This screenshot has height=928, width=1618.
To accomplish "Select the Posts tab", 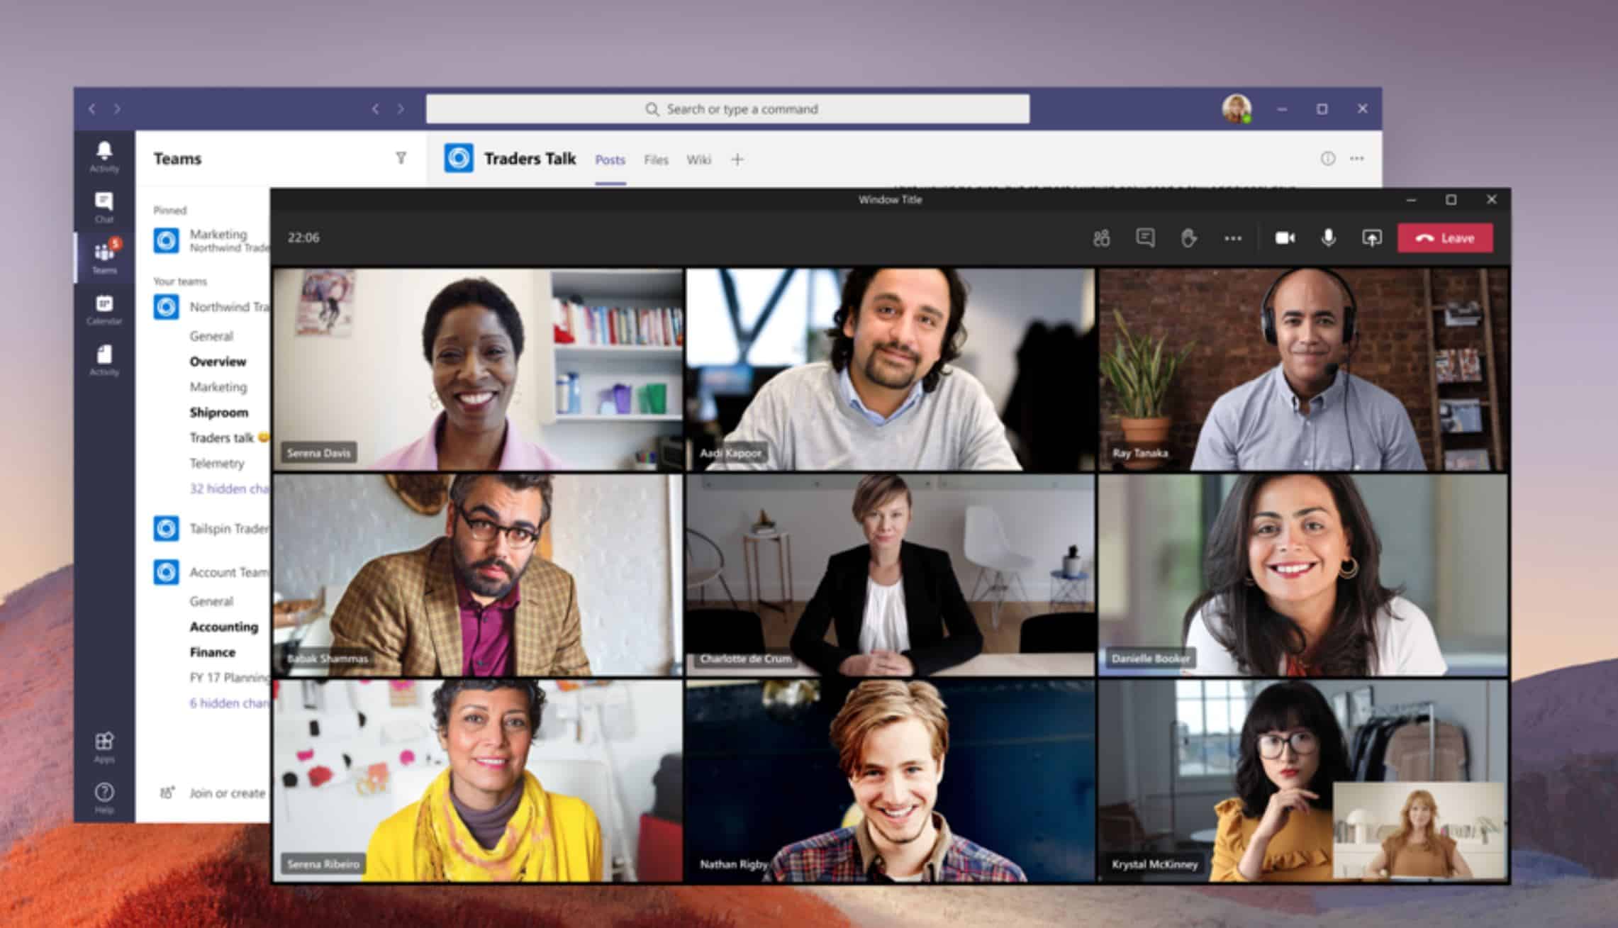I will 611,159.
